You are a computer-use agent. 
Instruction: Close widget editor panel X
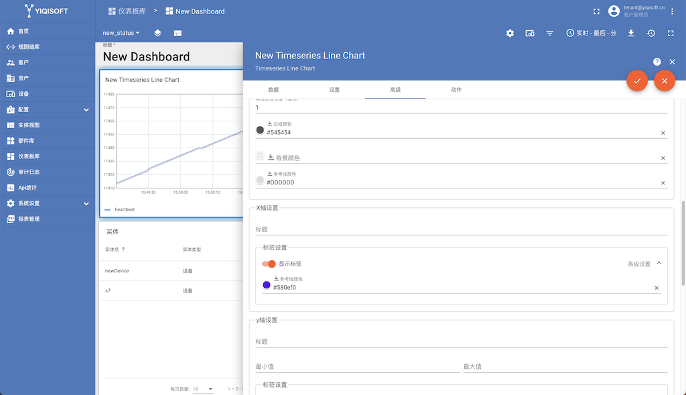(x=672, y=62)
